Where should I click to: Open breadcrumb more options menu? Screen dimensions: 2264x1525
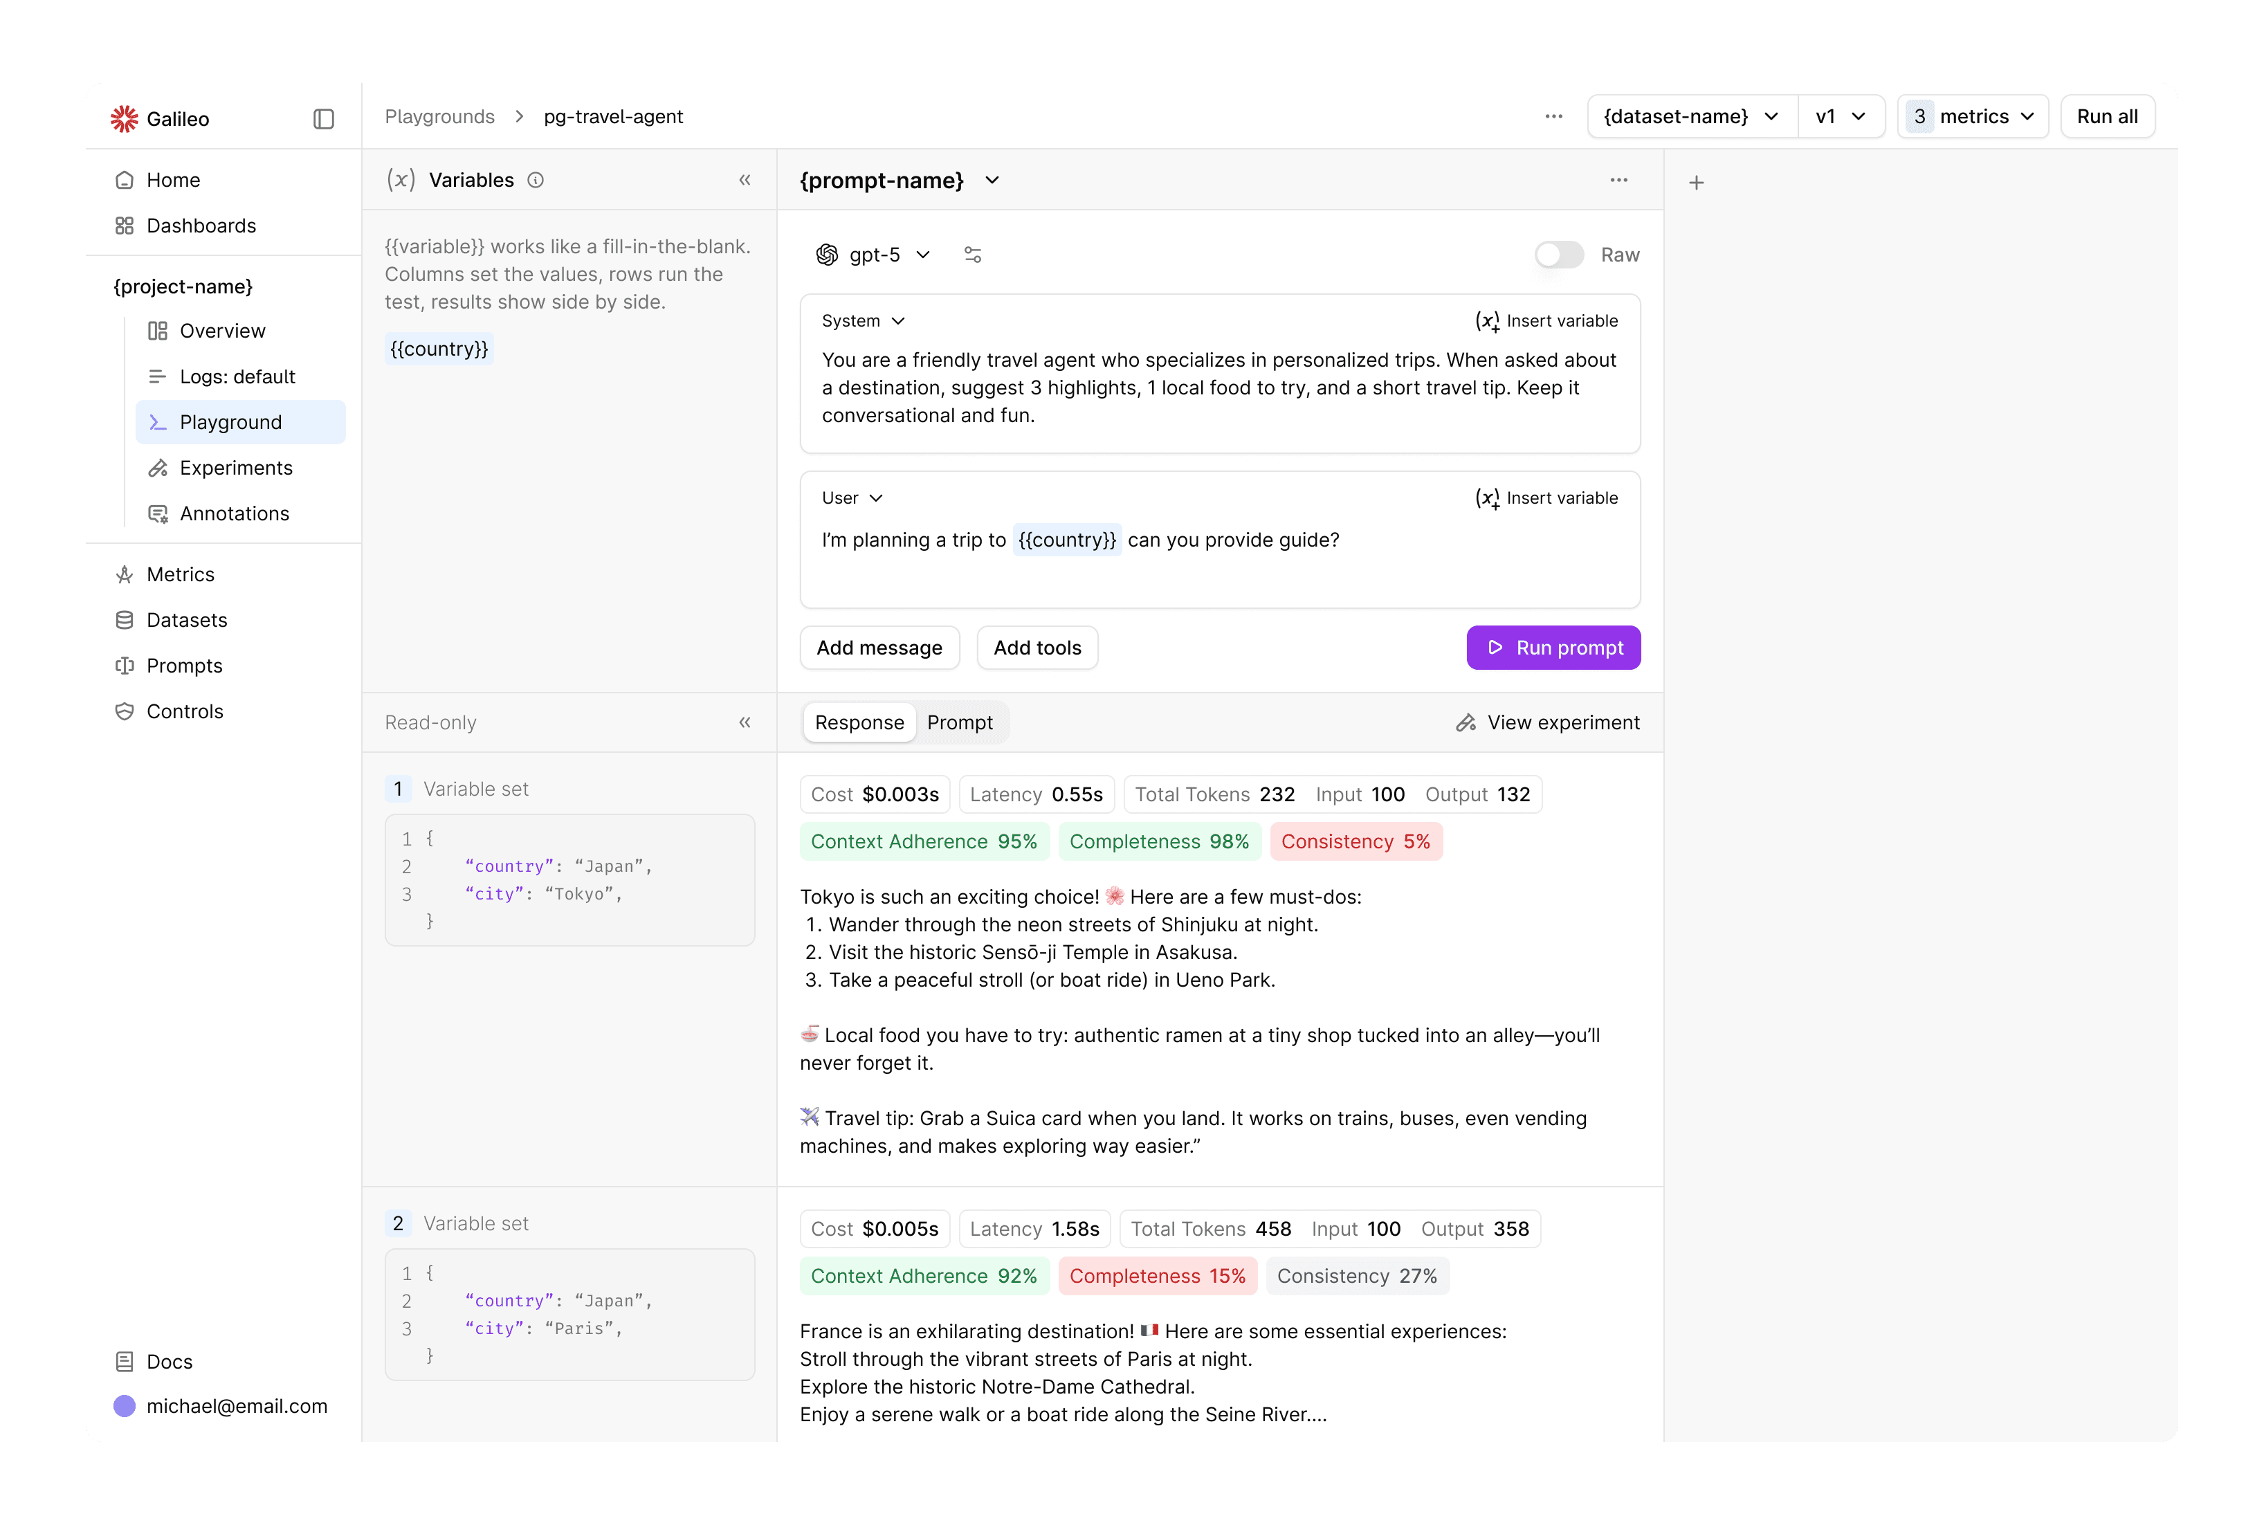(1553, 117)
